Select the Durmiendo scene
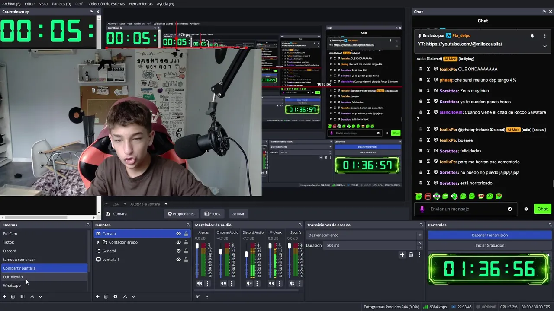 point(44,277)
